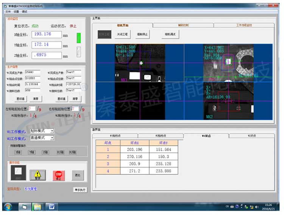Click the 单步执行 button
Image resolution: width=284 pixels, height=216 pixels.
(x=80, y=190)
